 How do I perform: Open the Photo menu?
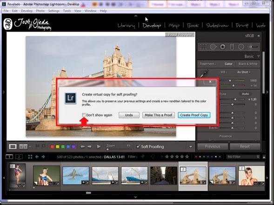40,11
